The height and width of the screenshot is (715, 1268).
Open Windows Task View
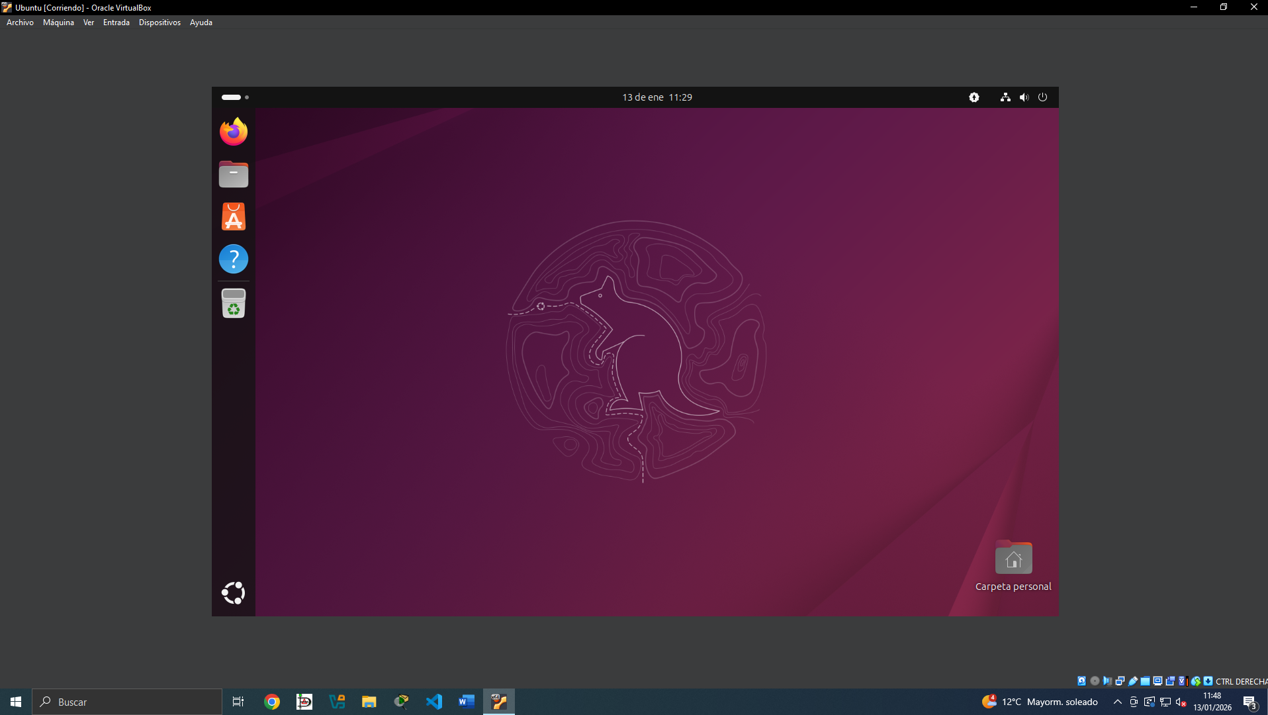238,702
